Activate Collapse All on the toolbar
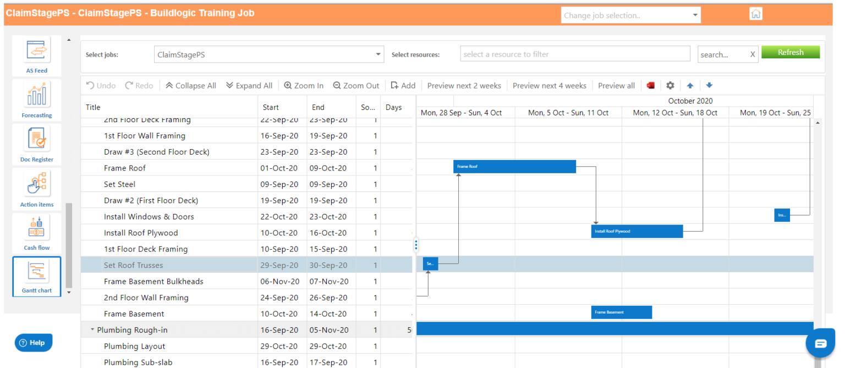The image size is (845, 368). point(190,85)
